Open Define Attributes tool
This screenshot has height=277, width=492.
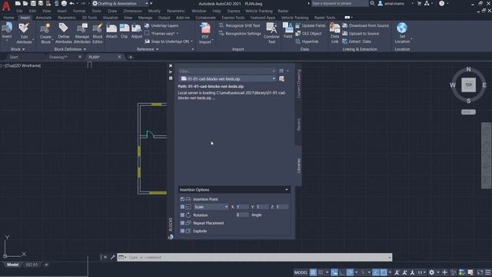[x=63, y=33]
